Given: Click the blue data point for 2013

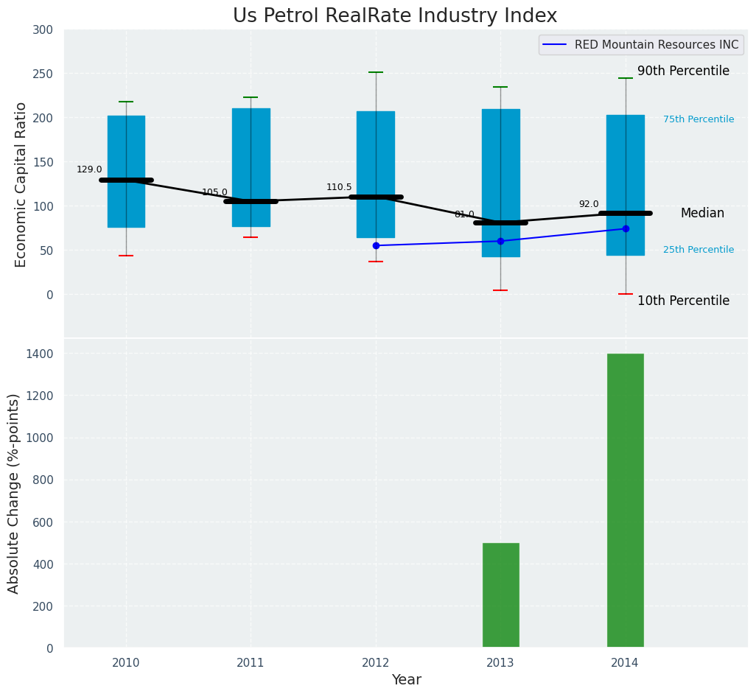Looking at the screenshot, I should [500, 241].
